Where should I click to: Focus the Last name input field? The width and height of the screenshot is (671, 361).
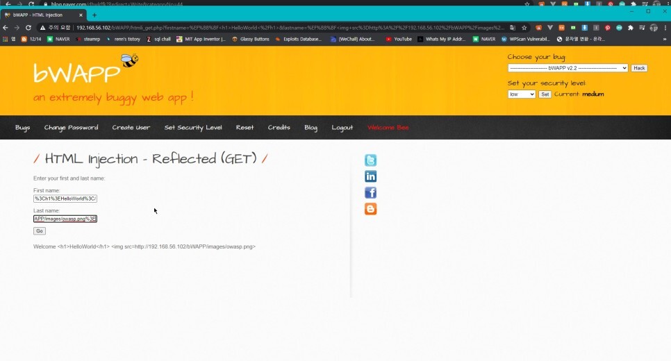[65, 219]
